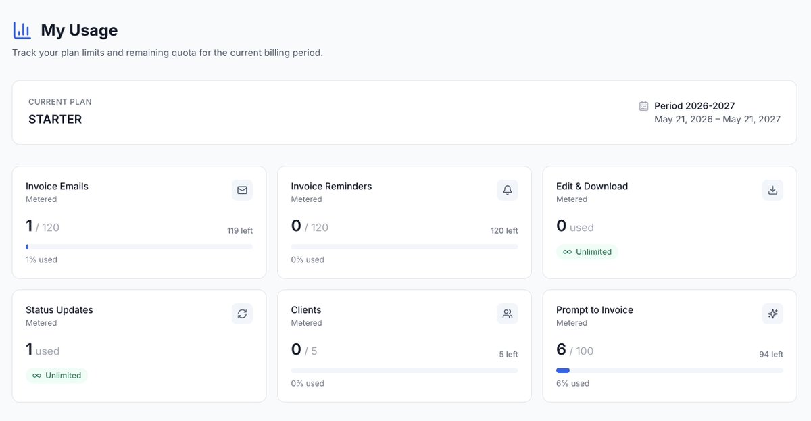811x421 pixels.
Task: Click the 'Track your plan limits' subtitle text
Action: pyautogui.click(x=168, y=53)
